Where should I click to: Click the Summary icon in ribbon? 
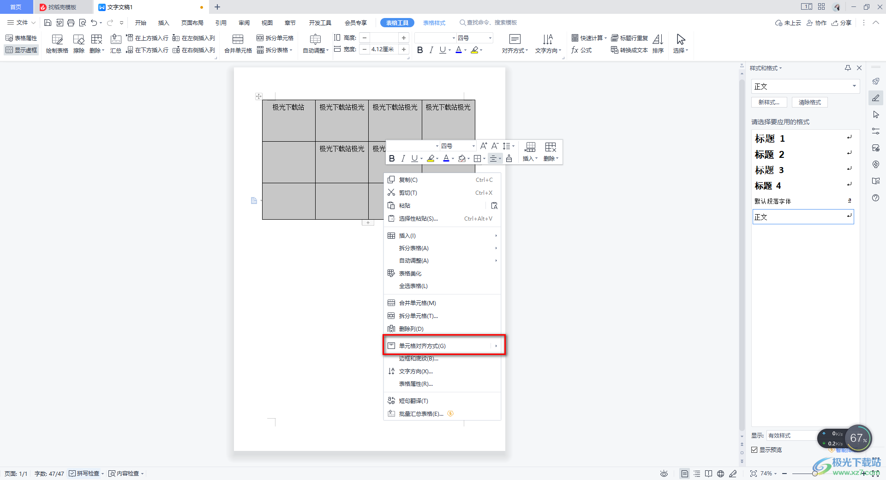pos(116,44)
